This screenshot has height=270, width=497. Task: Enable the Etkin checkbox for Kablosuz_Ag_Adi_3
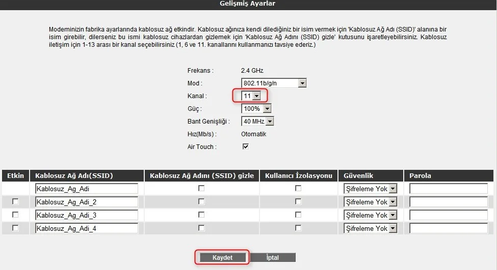tap(15, 215)
